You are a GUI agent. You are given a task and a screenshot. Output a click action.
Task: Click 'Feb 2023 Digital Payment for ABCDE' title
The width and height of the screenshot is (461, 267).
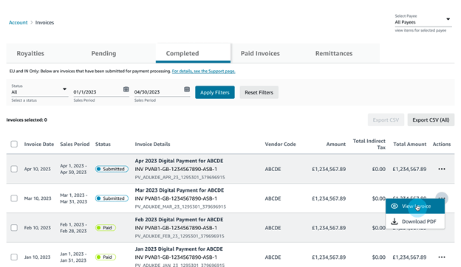(179, 220)
